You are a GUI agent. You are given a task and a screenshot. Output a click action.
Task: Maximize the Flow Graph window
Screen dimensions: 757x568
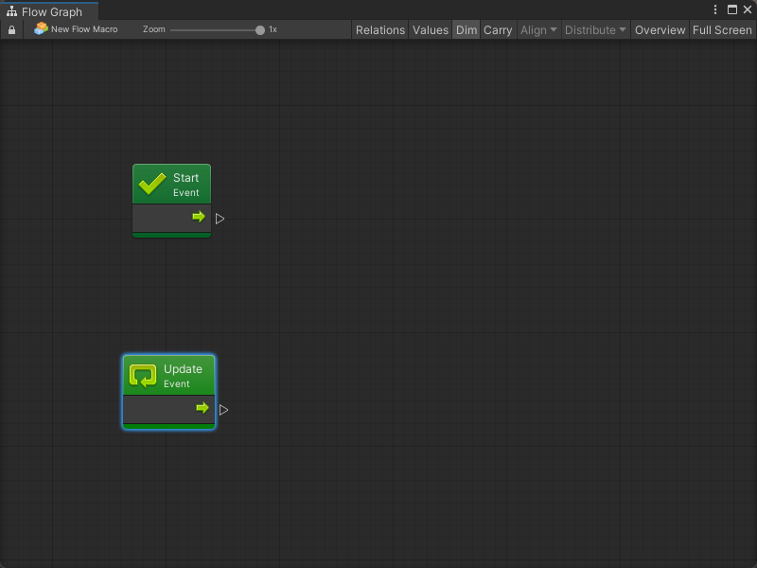pos(731,9)
